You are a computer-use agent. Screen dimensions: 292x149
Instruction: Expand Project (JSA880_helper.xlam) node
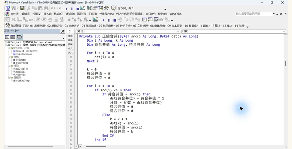point(6,42)
